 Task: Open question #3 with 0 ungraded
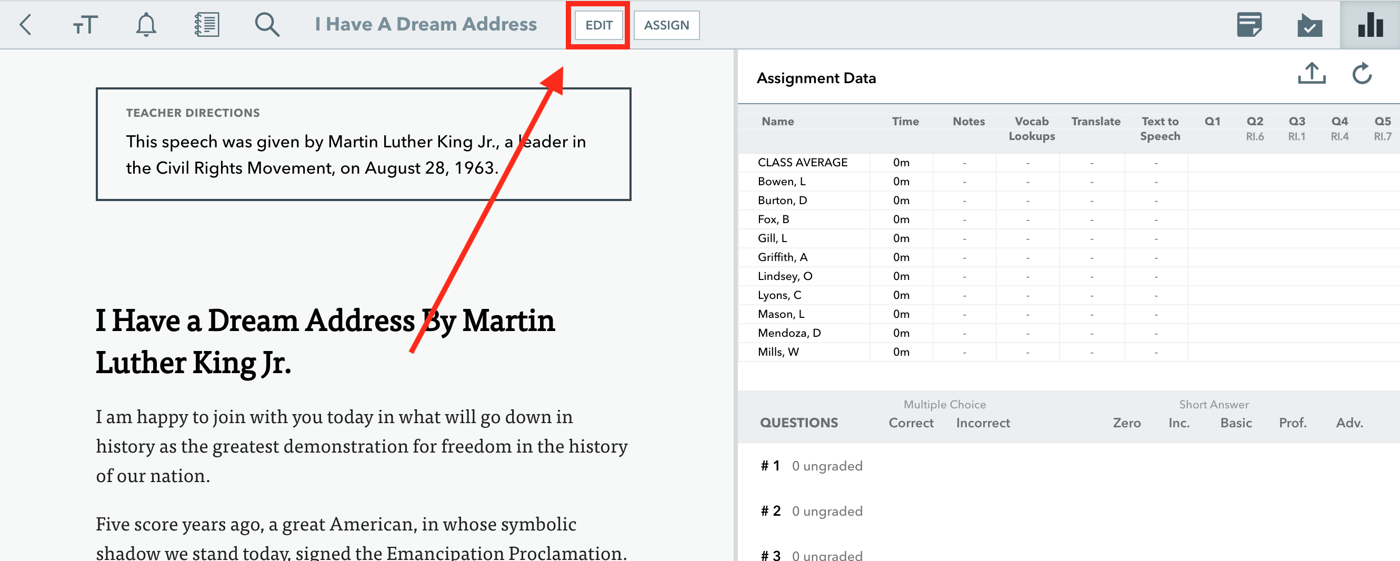[812, 555]
